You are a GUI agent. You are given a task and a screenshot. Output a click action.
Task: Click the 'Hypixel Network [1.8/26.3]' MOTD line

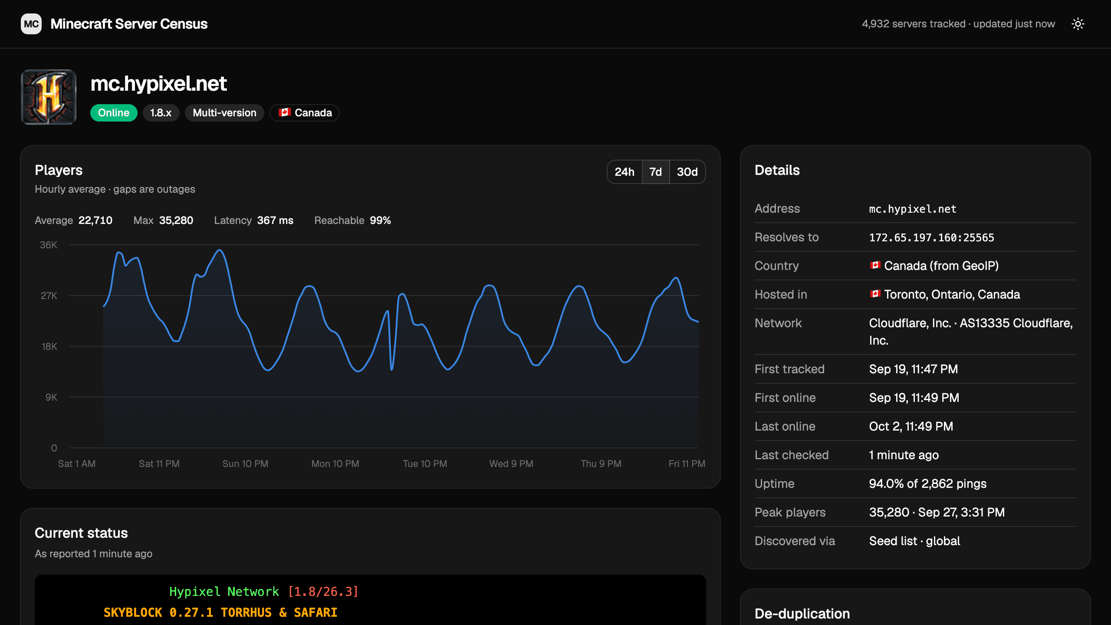point(264,592)
